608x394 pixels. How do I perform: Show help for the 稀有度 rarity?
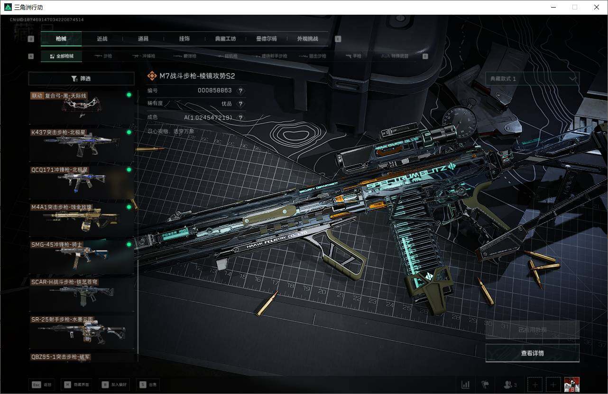[x=240, y=104]
